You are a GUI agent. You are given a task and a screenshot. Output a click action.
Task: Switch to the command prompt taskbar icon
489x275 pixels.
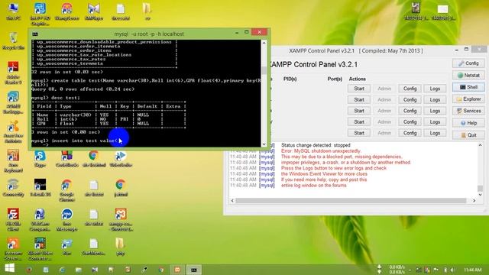click(193, 270)
